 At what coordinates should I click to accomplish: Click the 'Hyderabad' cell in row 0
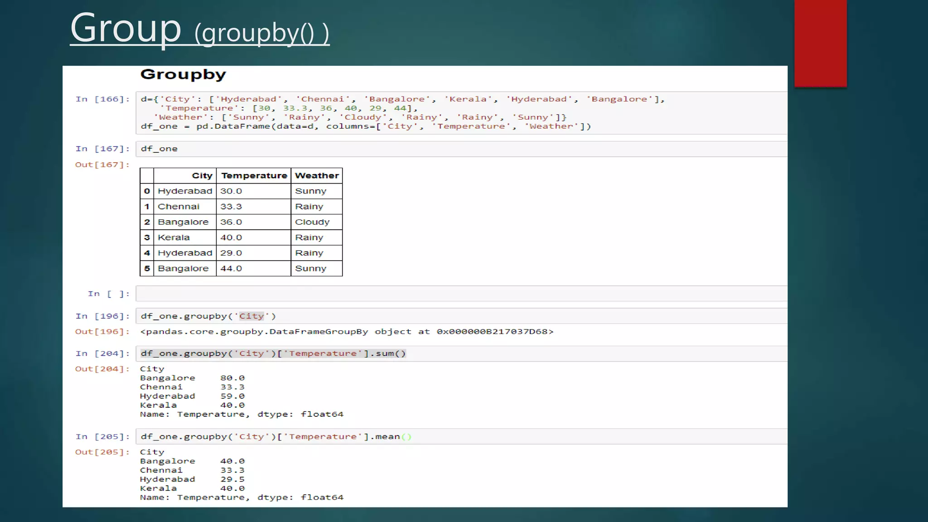coord(185,191)
